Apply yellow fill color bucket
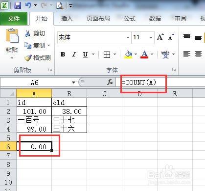This screenshot has width=205, height=191. point(128,54)
